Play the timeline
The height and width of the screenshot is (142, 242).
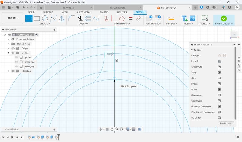point(13,137)
